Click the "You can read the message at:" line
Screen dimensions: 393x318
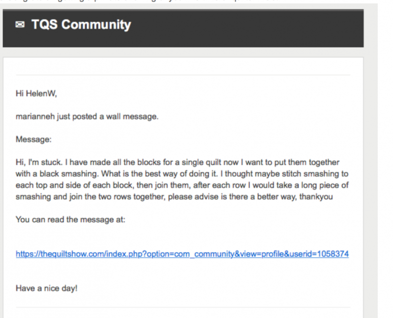[71, 219]
